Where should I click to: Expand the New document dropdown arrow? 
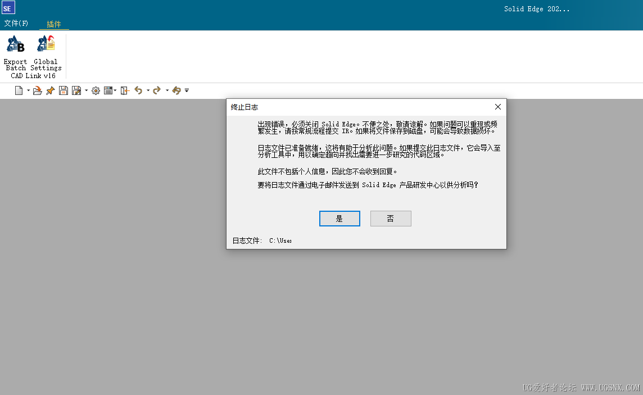(28, 90)
